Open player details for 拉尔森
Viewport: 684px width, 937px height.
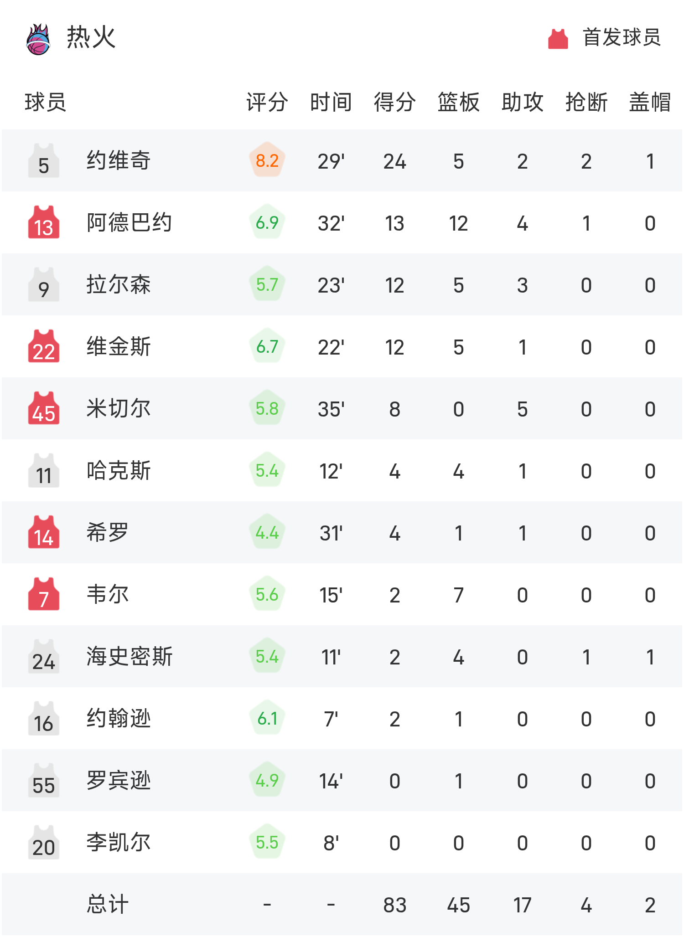(119, 284)
